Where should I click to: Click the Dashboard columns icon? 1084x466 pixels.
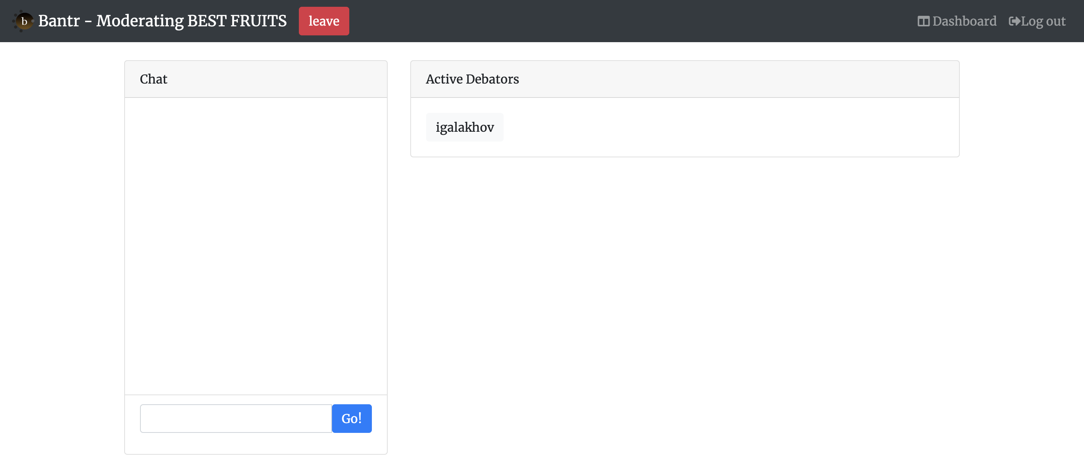click(x=923, y=21)
